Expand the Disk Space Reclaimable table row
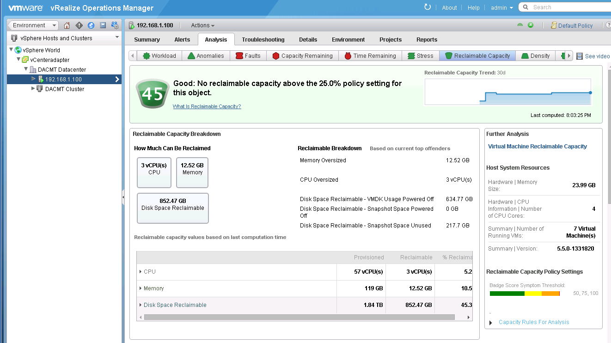Viewport: 611px width, 343px height. 141,305
